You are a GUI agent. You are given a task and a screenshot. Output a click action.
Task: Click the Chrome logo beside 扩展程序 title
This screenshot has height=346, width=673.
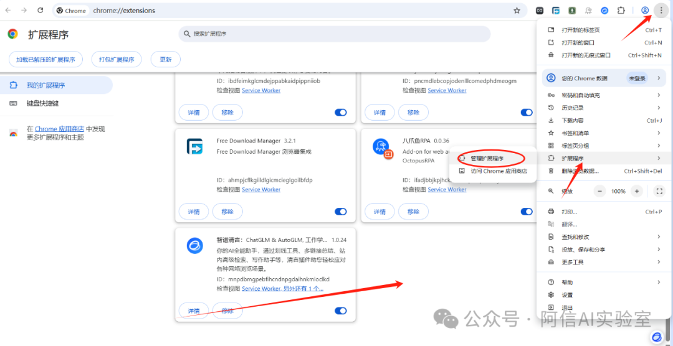(13, 34)
